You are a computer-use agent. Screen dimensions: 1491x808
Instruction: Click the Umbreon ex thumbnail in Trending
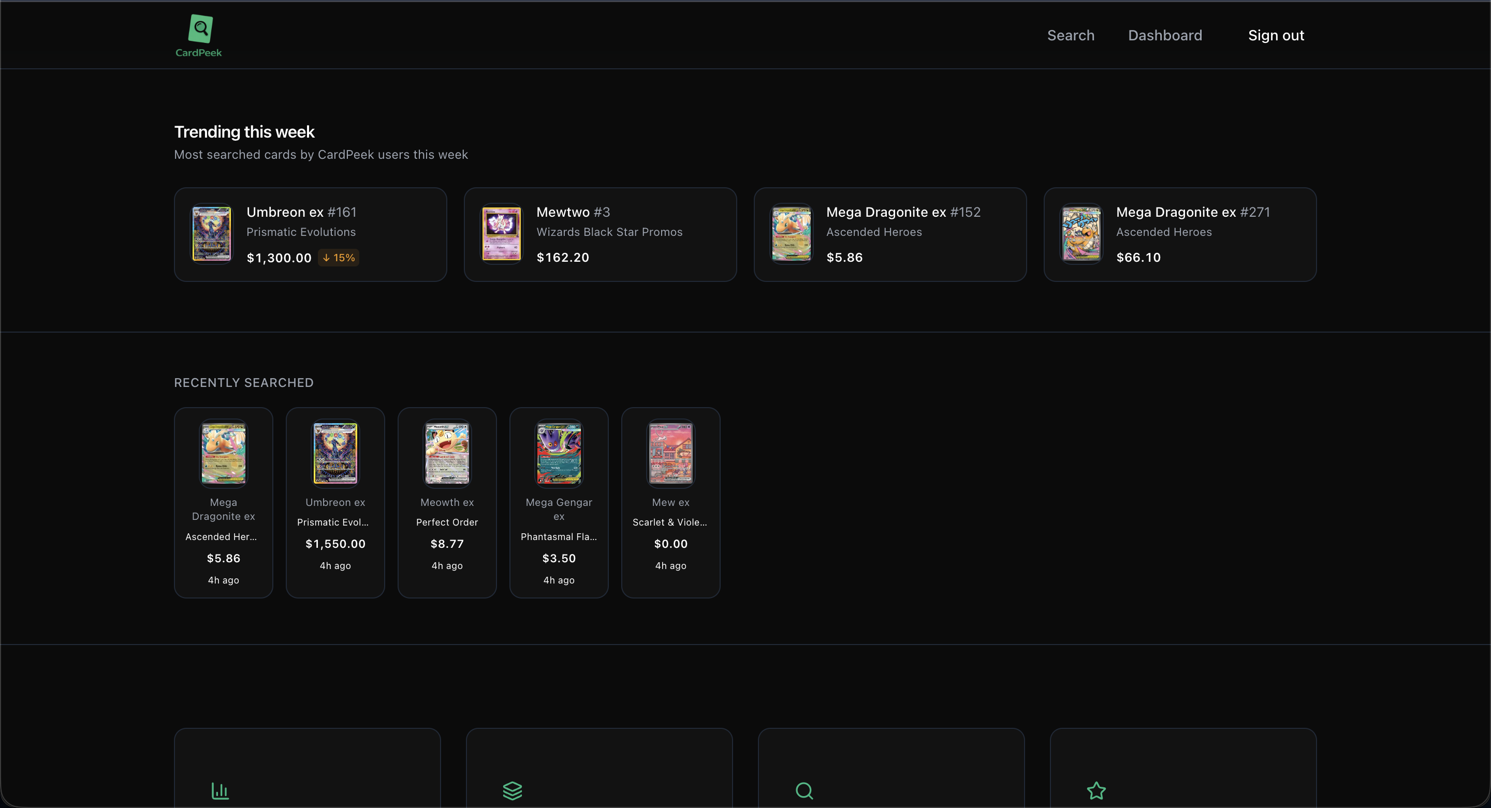click(211, 234)
